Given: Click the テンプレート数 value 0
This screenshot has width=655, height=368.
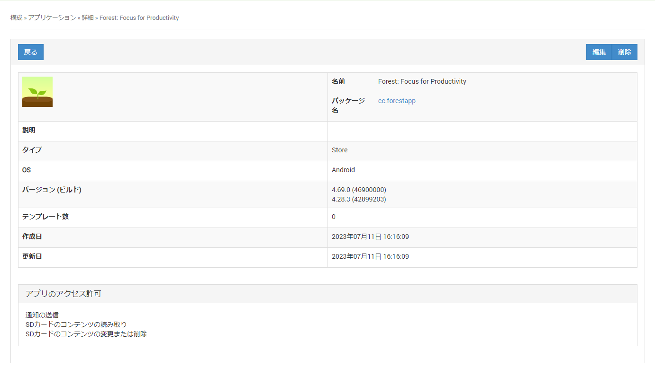Looking at the screenshot, I should click(334, 217).
